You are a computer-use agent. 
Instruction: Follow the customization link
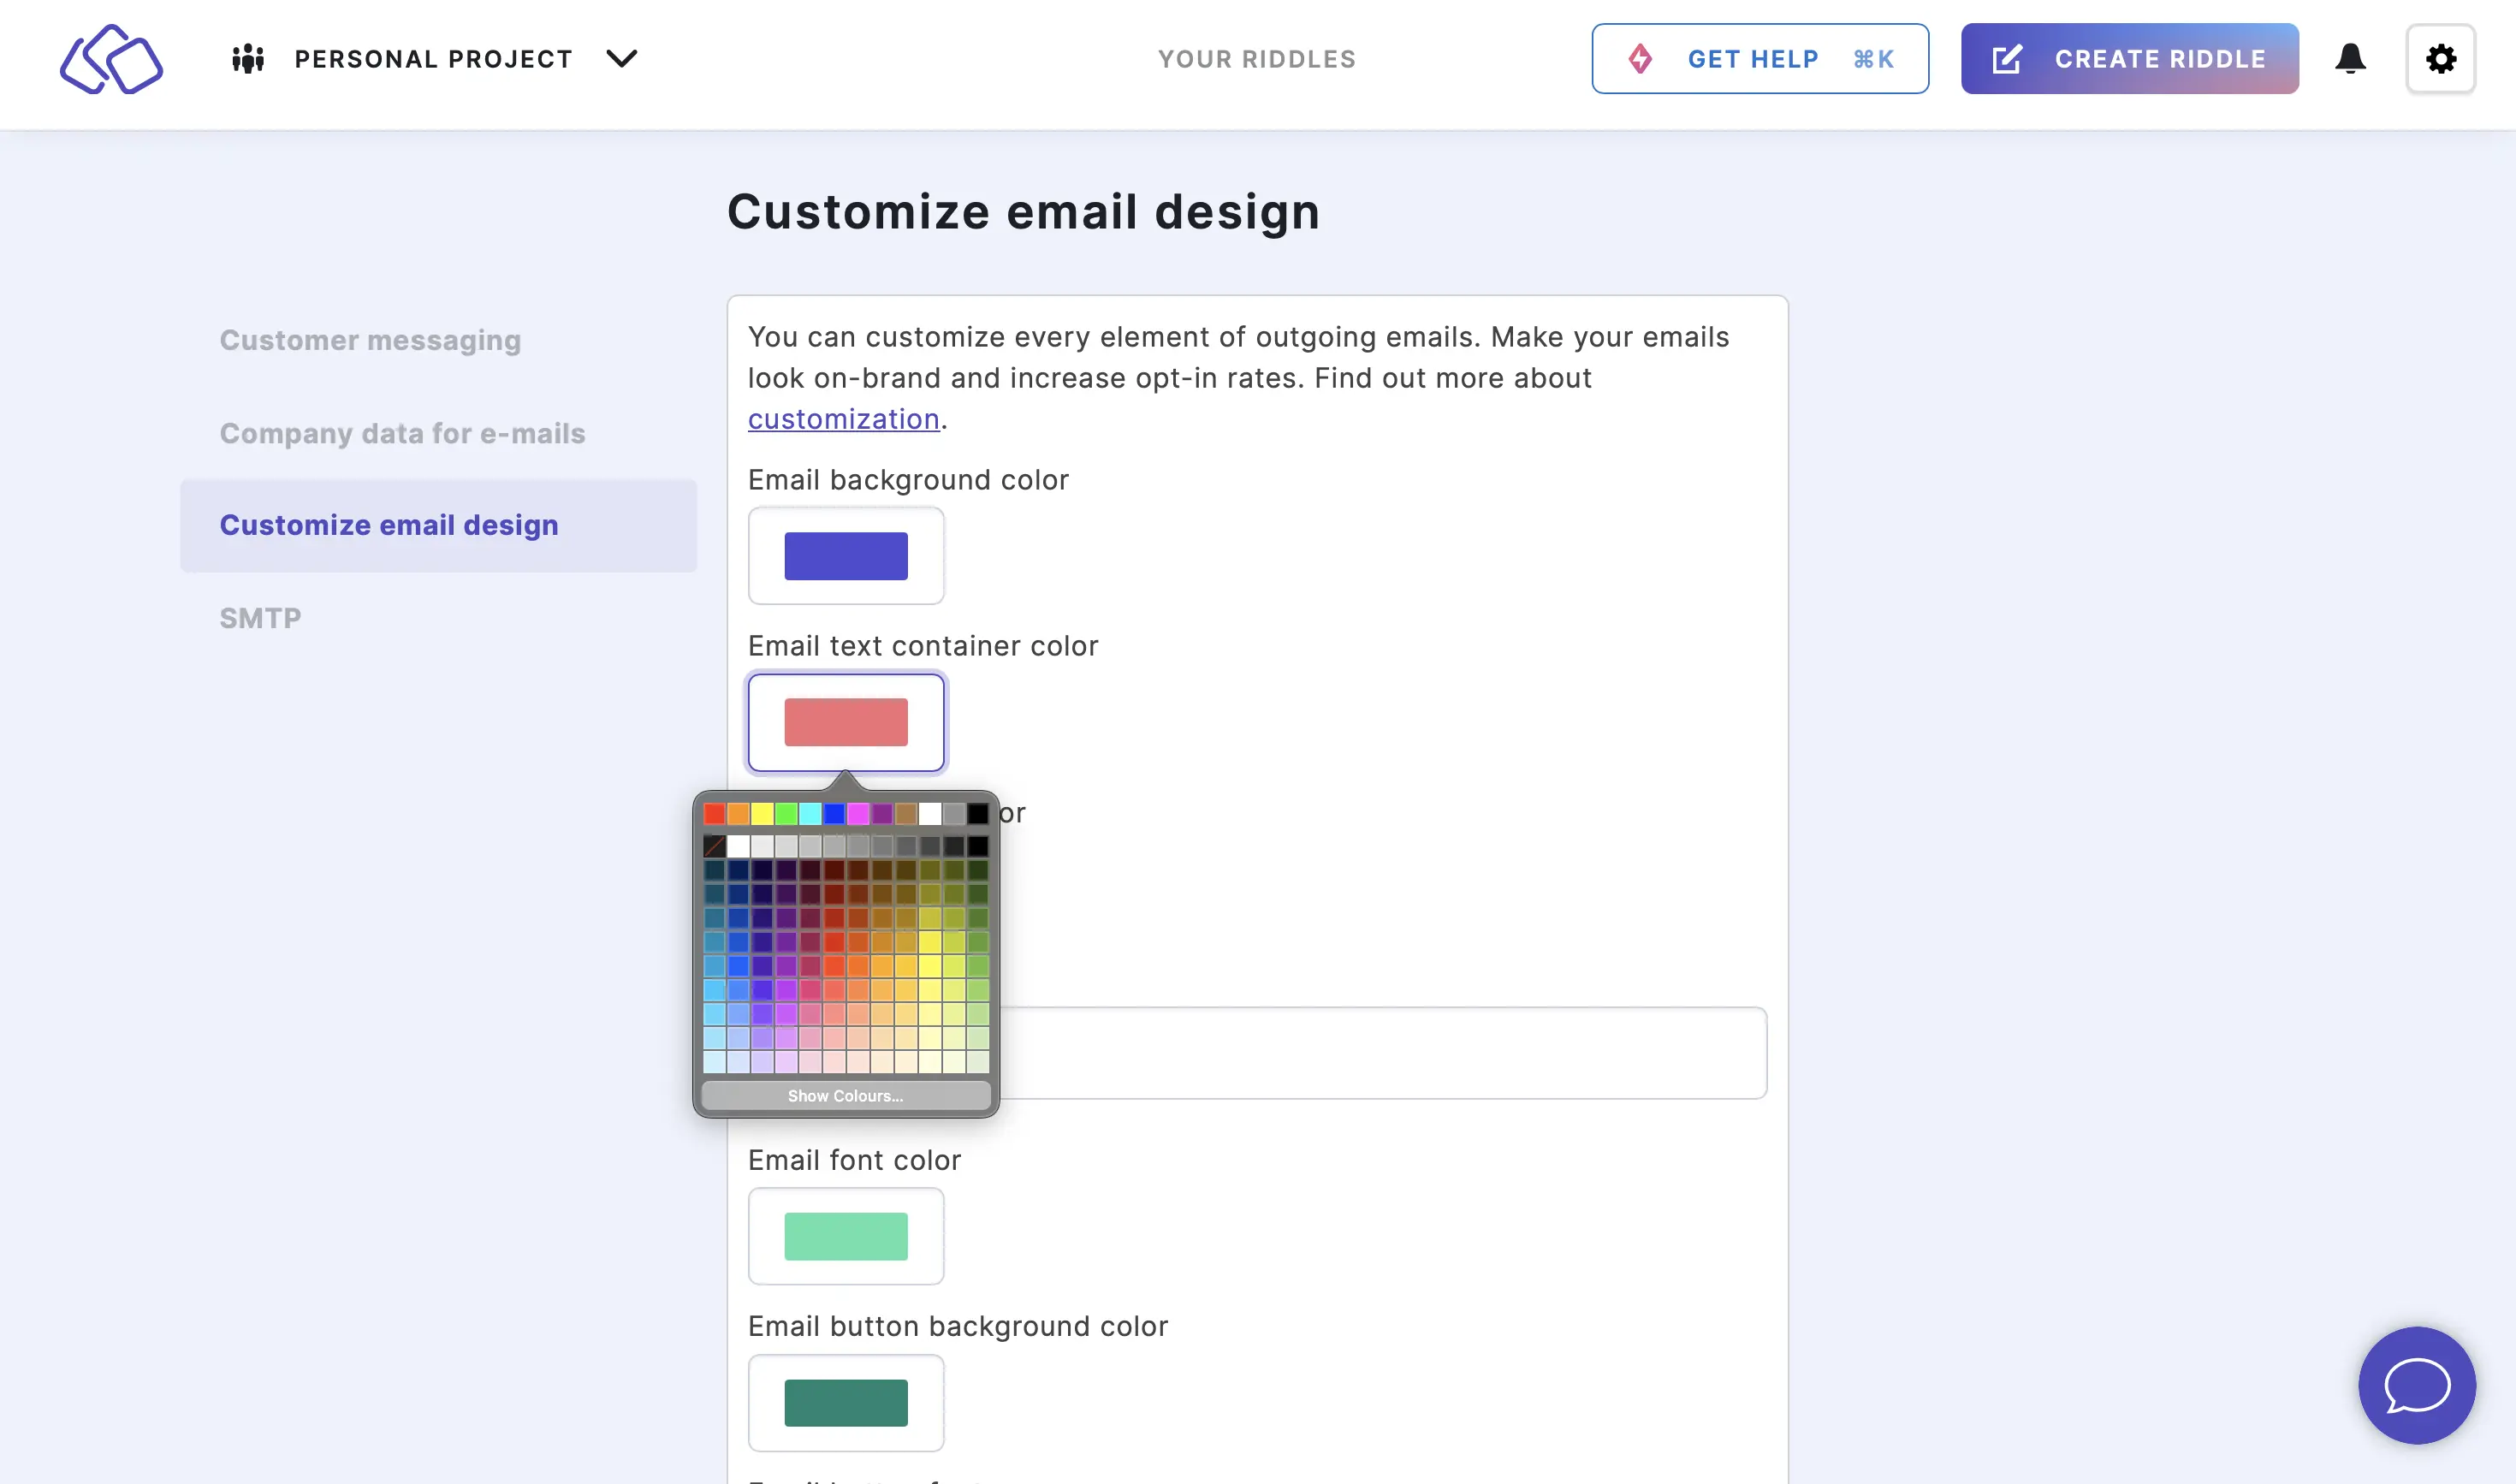point(843,419)
